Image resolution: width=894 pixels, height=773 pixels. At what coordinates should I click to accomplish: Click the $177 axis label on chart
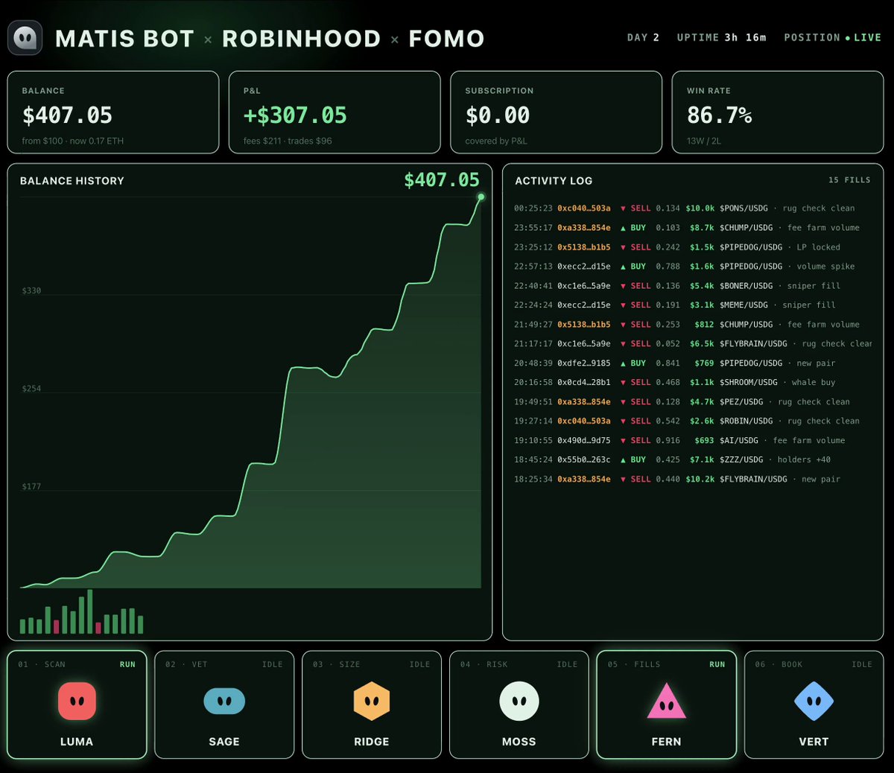pyautogui.click(x=31, y=487)
